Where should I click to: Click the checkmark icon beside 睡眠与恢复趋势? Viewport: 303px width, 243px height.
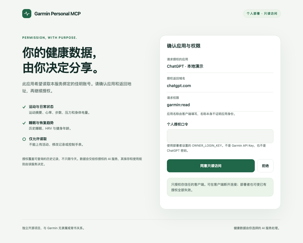[x=24, y=123]
